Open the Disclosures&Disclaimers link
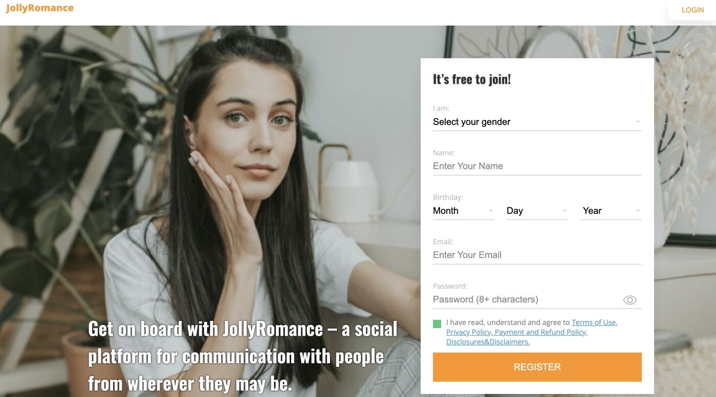Screen dimensions: 716x397 click(488, 342)
